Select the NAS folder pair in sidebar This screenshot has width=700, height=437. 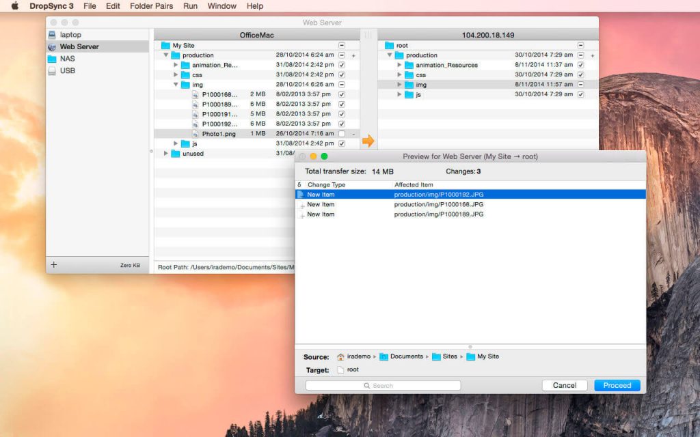[67, 59]
